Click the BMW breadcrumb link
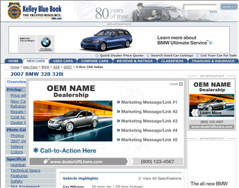 [x=45, y=67]
